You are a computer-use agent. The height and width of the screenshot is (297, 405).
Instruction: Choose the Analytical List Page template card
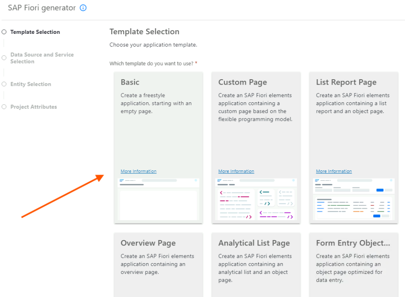256,265
